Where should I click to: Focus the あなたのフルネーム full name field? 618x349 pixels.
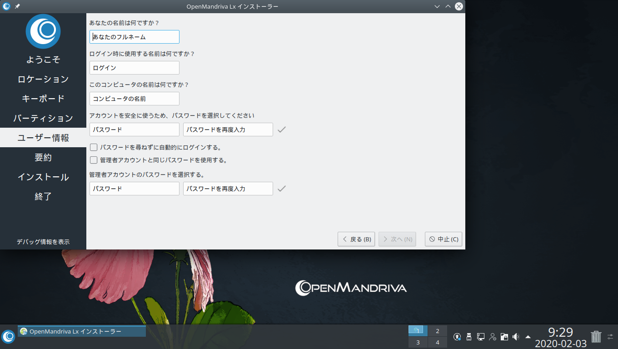(x=135, y=37)
